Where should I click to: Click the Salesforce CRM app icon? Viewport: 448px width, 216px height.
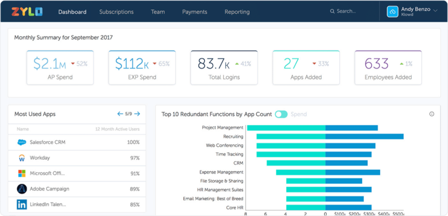[22, 142]
